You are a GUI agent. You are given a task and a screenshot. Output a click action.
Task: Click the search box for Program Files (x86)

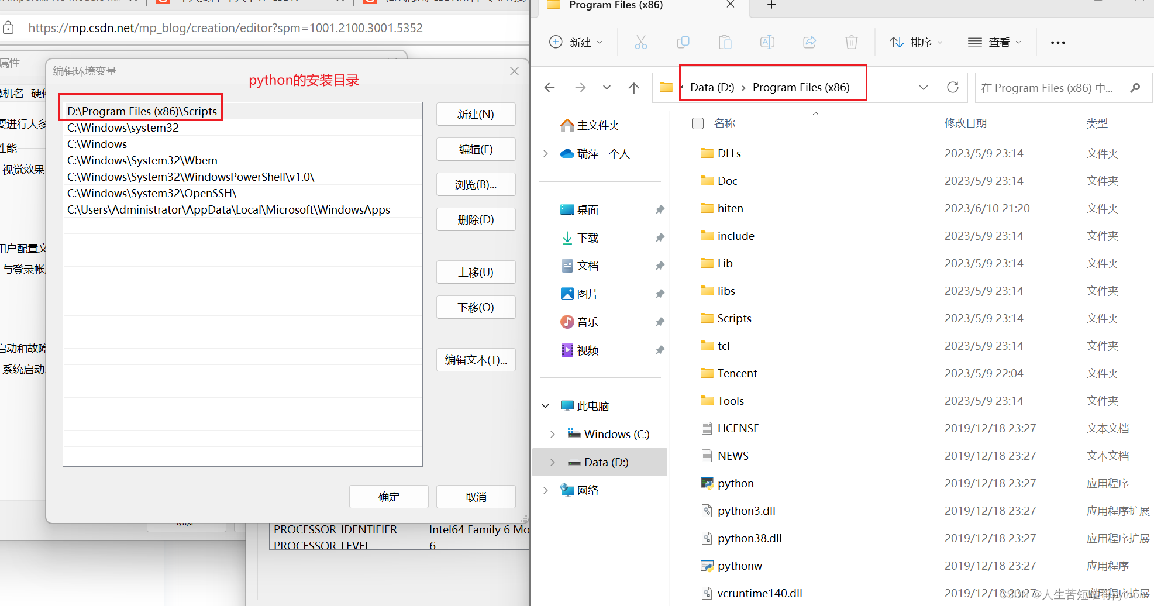(1053, 87)
